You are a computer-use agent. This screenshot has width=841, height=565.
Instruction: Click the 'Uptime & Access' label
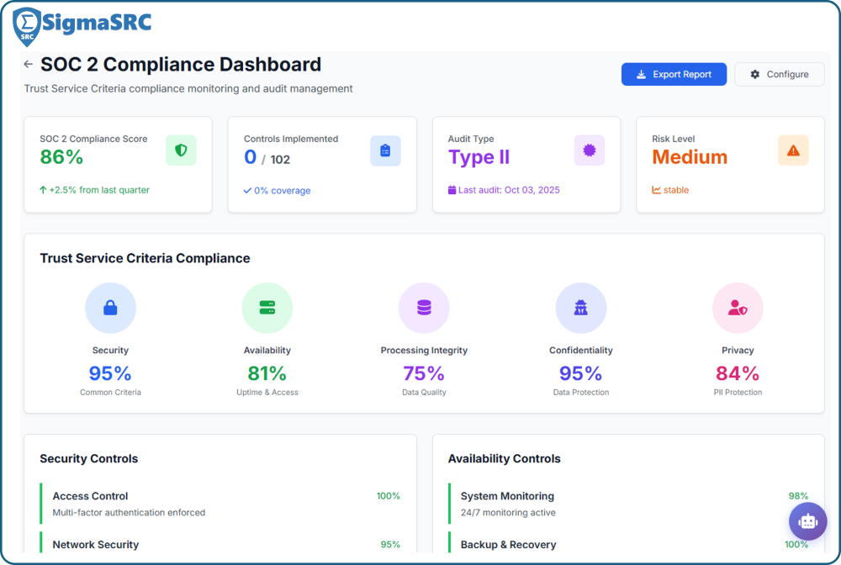tap(267, 393)
